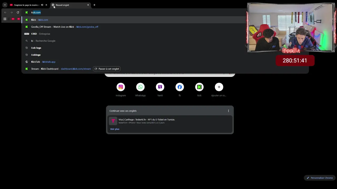
Task: Reload the page
Action: tap(18, 12)
